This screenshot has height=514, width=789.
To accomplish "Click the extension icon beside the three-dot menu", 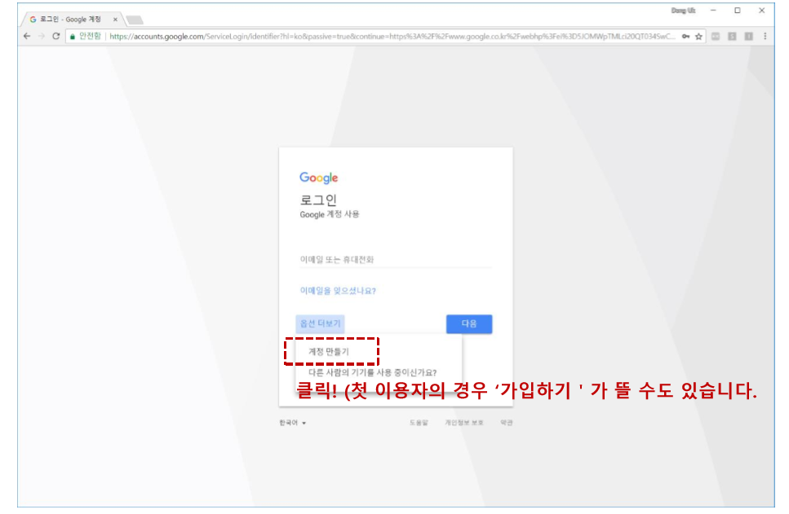I will tap(749, 36).
